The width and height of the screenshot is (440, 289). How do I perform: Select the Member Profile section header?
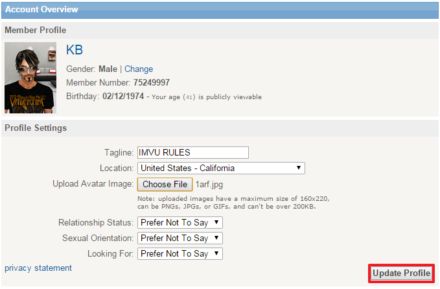point(36,30)
